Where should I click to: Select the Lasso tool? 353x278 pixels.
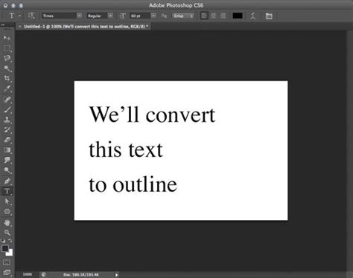click(x=7, y=58)
